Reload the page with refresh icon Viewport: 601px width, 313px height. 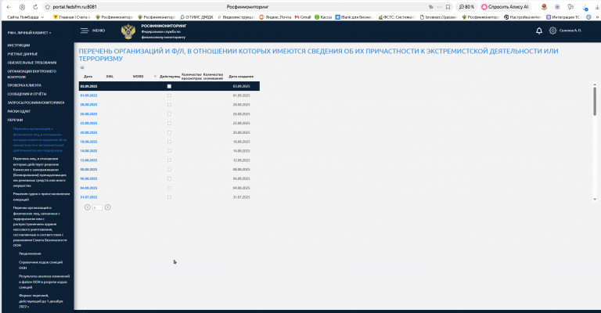35,7
